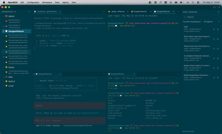Add a new tab in the ttys015 terminal pane
Screen dimensions: 222x134
point(178,74)
